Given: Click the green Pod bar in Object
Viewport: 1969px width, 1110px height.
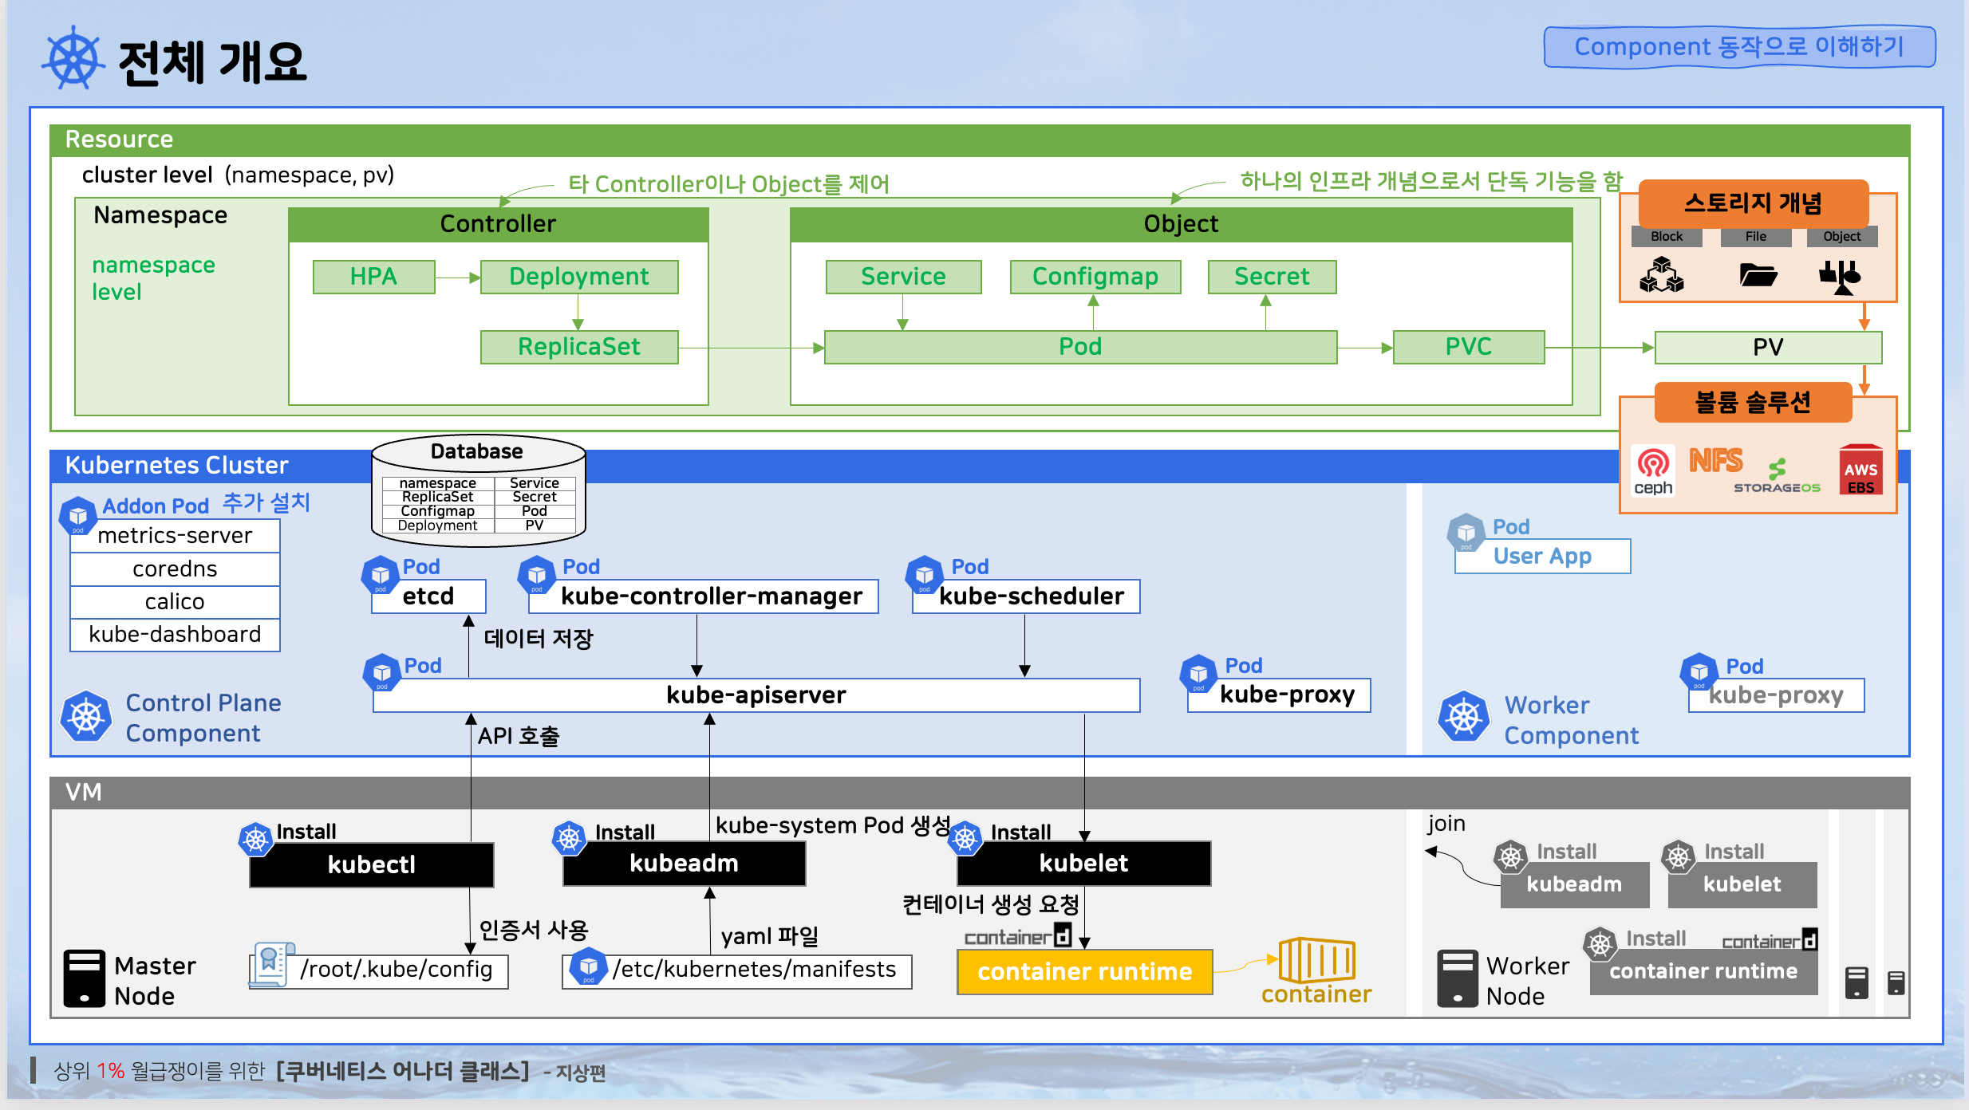Looking at the screenshot, I should [1081, 347].
